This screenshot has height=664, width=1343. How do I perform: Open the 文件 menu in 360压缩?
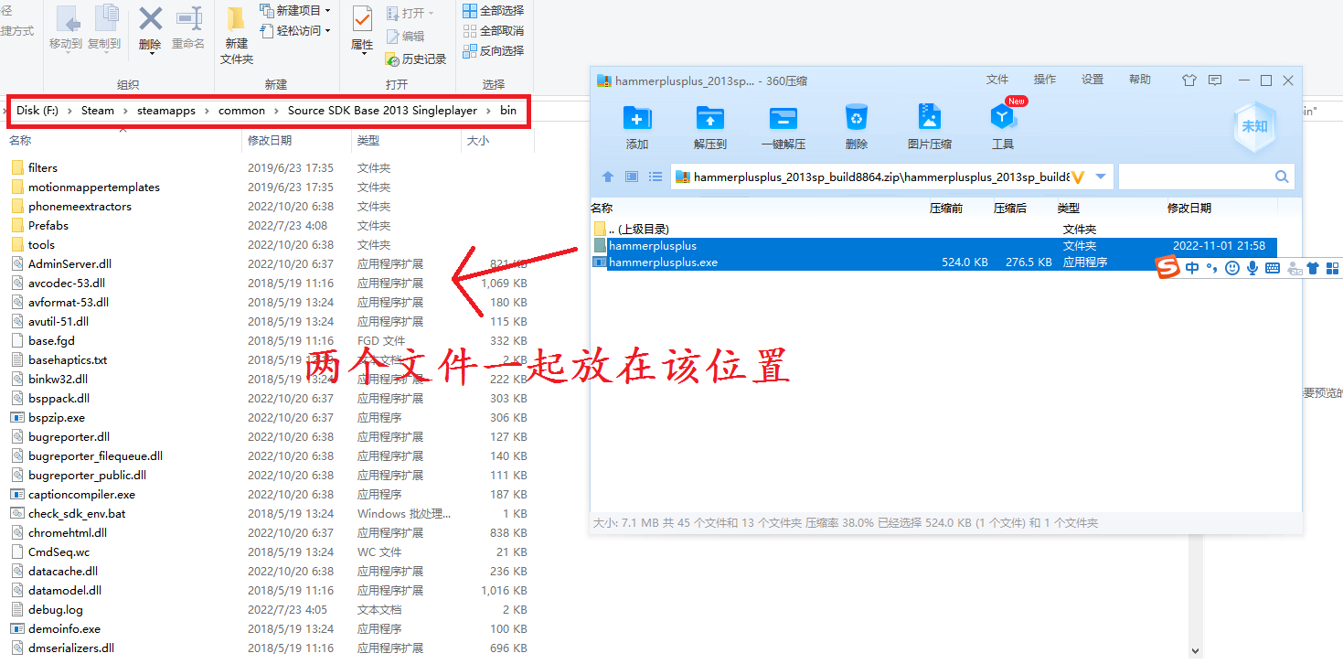click(x=997, y=80)
